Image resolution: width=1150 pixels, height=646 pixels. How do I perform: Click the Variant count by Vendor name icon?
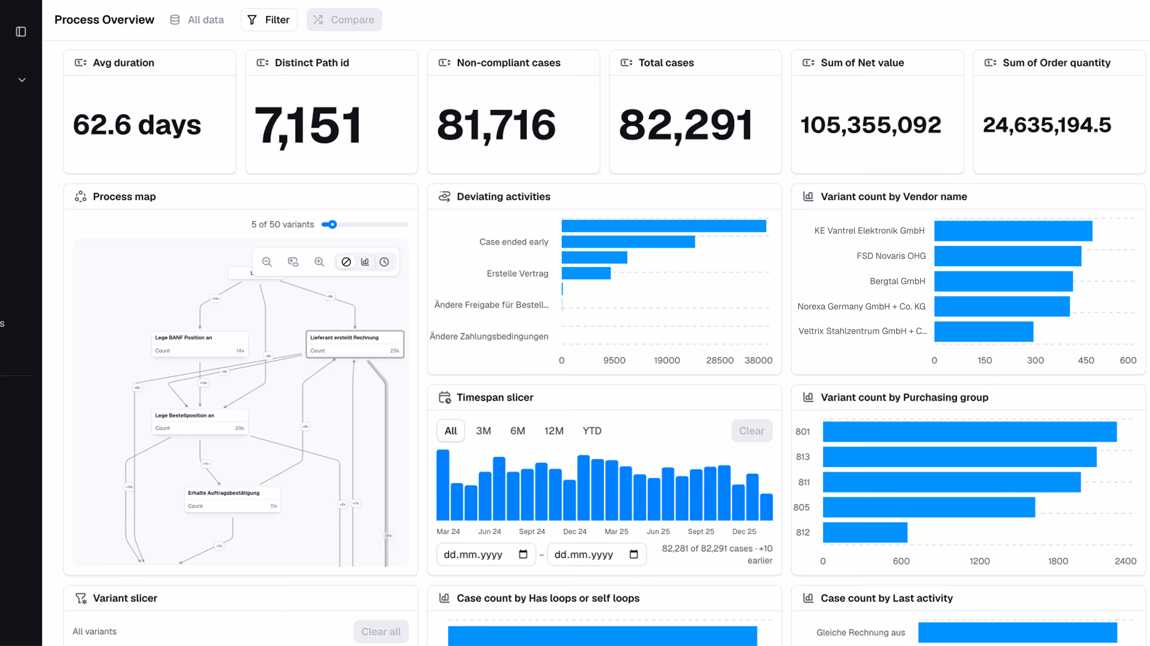click(x=808, y=196)
